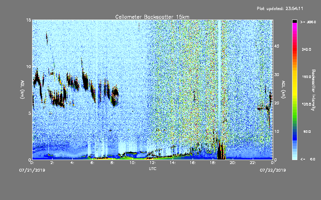Viewport: 321px width, 200px height.
Task: Click the '>= 300.0' colorbar value
Action: coord(308,22)
